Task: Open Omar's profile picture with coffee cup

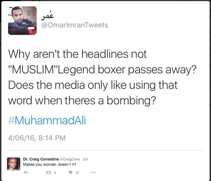Action: (x=22, y=20)
